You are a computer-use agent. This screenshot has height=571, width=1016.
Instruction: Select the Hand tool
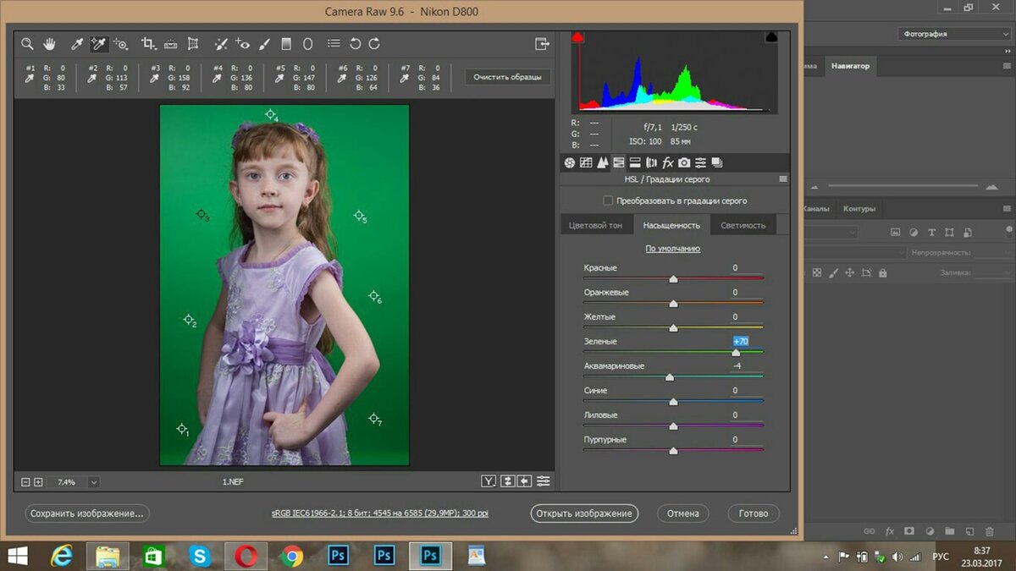point(49,43)
